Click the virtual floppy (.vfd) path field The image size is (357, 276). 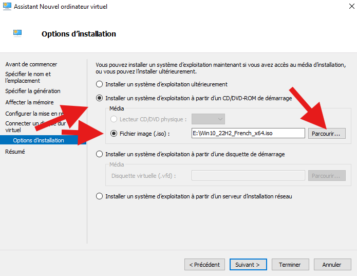248,176
